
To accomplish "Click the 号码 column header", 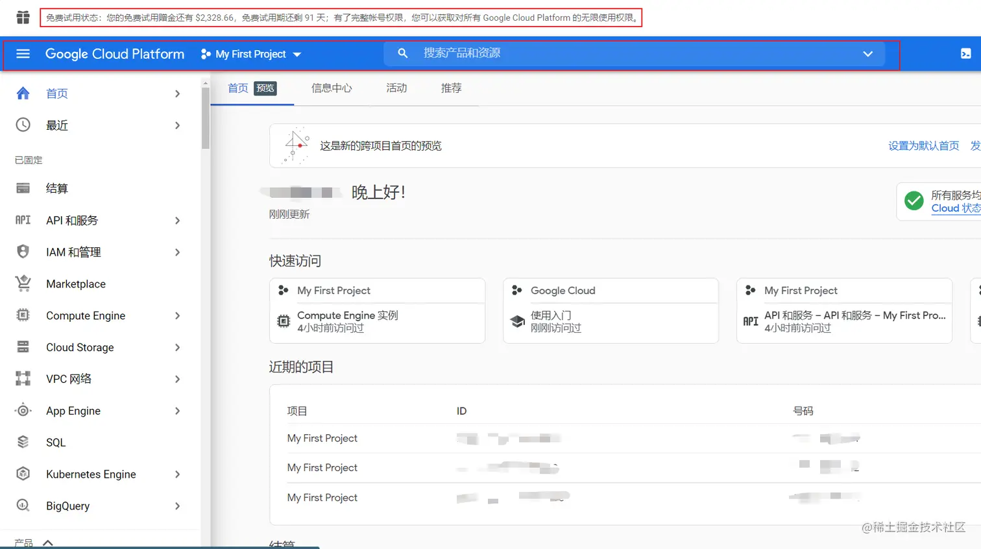I will (803, 411).
